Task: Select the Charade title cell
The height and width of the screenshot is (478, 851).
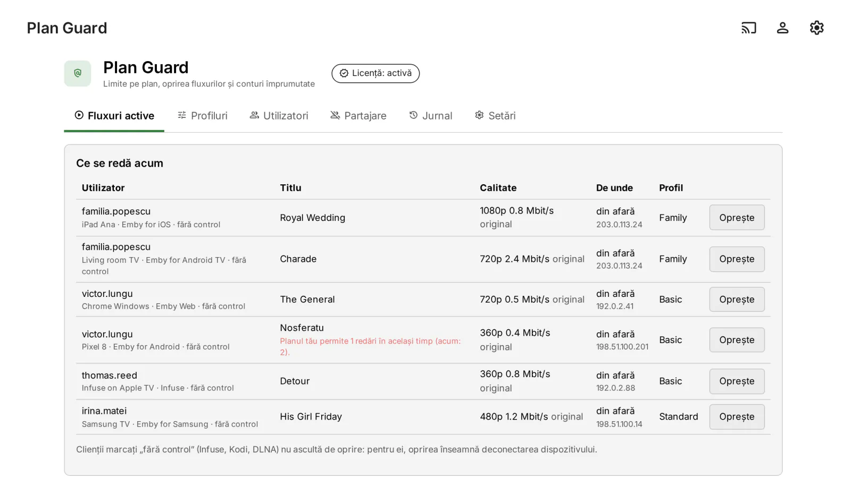Action: coord(298,259)
